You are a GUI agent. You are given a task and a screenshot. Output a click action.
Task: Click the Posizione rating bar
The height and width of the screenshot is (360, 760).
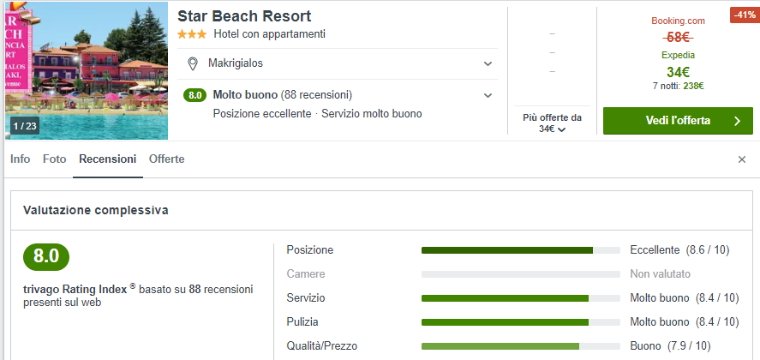click(520, 250)
